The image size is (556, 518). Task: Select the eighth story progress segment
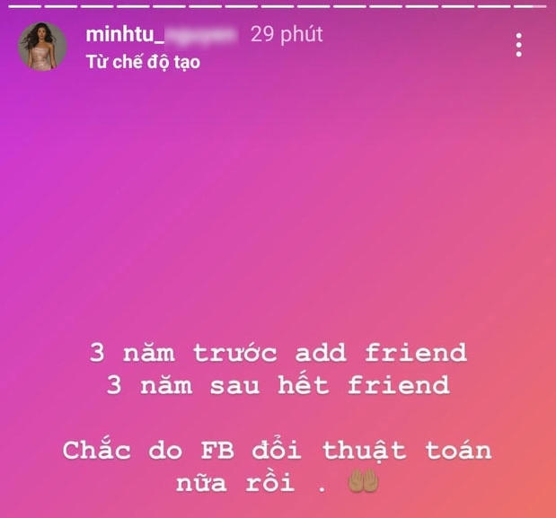pos(278,6)
